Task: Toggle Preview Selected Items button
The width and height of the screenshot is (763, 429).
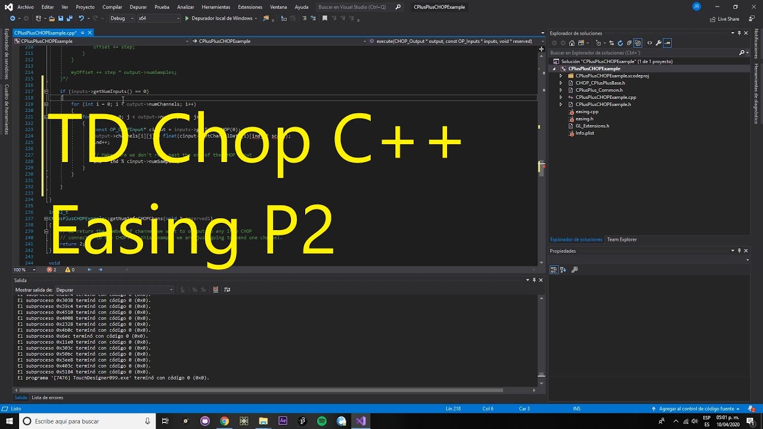Action: click(x=668, y=43)
